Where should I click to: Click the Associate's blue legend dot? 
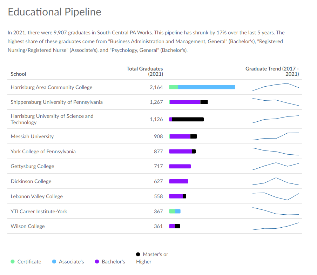coord(54,261)
